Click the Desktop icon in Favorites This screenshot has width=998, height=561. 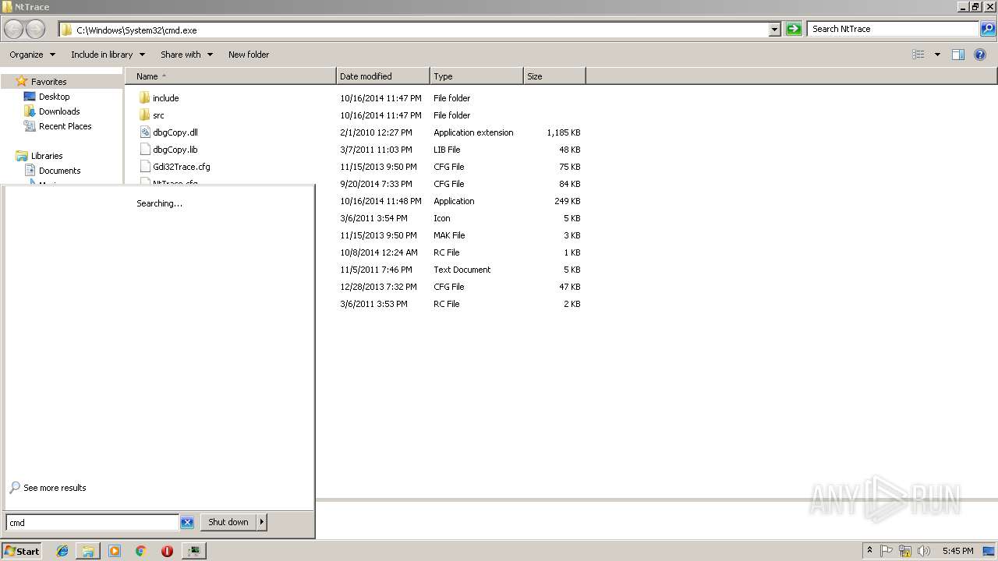pos(30,97)
